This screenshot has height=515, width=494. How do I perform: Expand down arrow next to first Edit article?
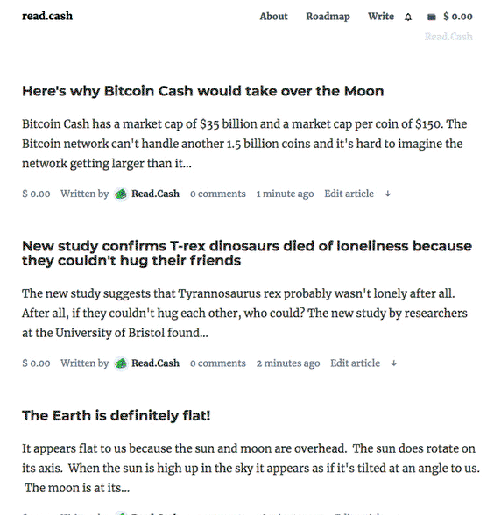pos(388,194)
